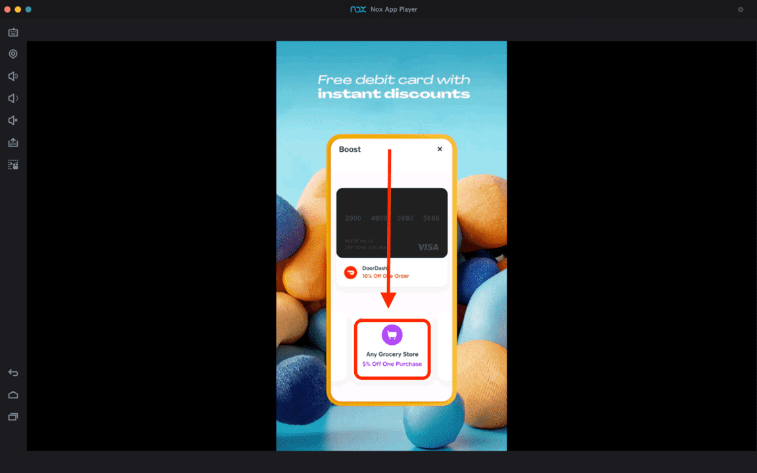This screenshot has width=757, height=473.
Task: Click the red DoorDash logo icon
Action: point(350,273)
